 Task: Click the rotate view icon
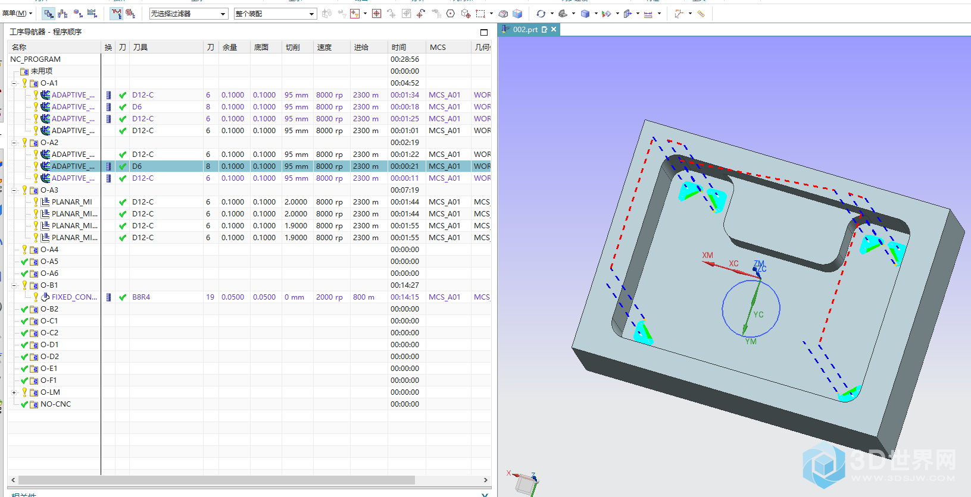[x=541, y=13]
